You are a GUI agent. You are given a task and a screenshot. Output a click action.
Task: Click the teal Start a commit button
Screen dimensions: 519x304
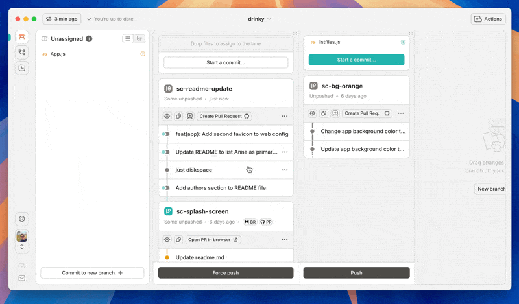[x=356, y=60]
